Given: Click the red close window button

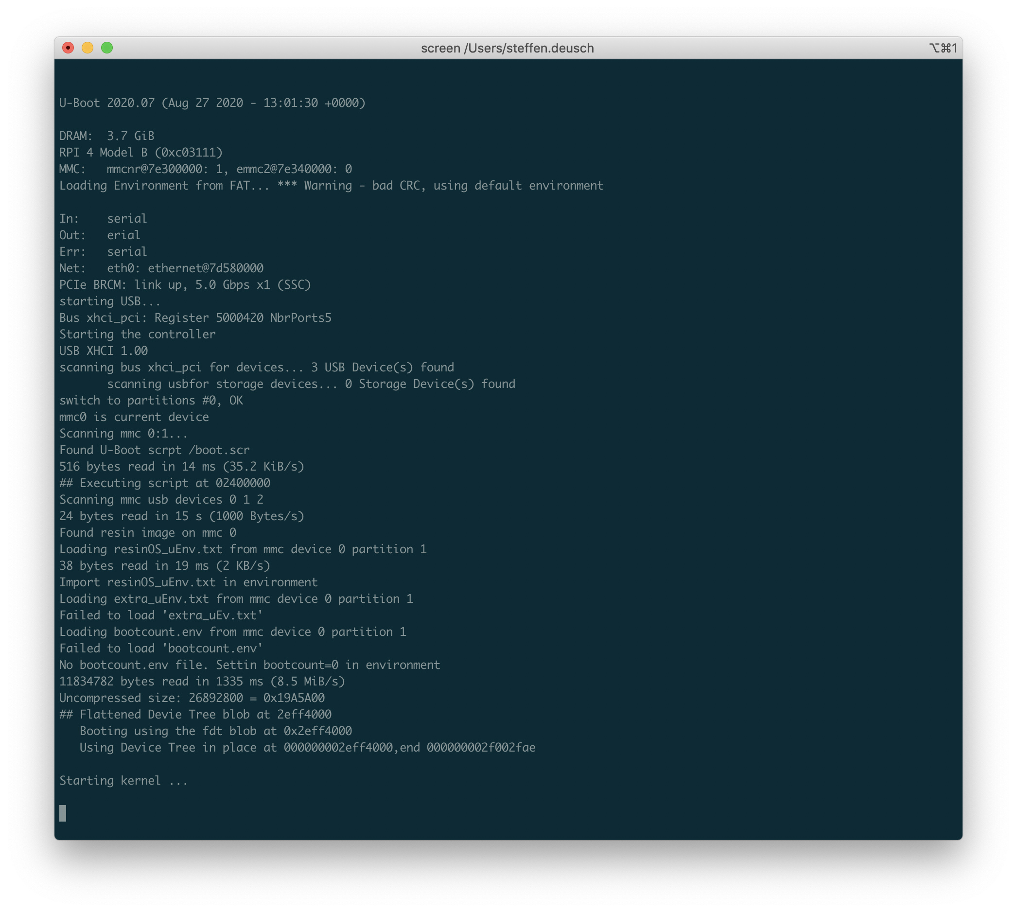Looking at the screenshot, I should pyautogui.click(x=68, y=48).
